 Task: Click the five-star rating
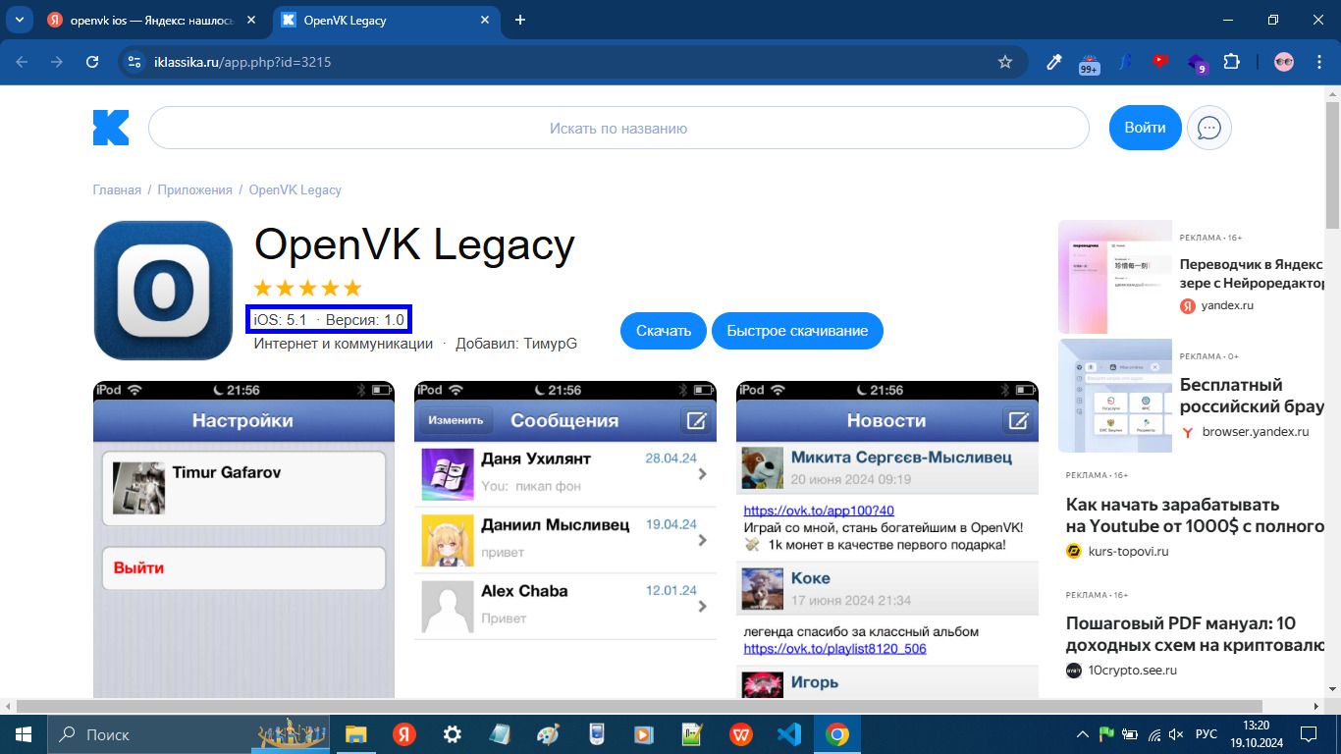coord(307,288)
